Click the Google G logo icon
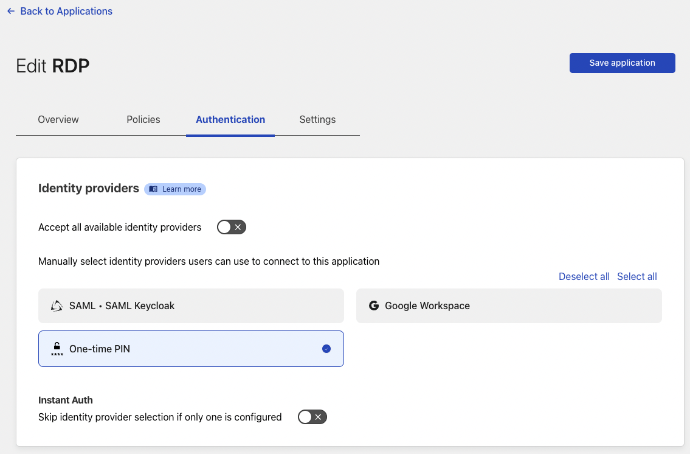This screenshot has height=454, width=690. coord(374,306)
